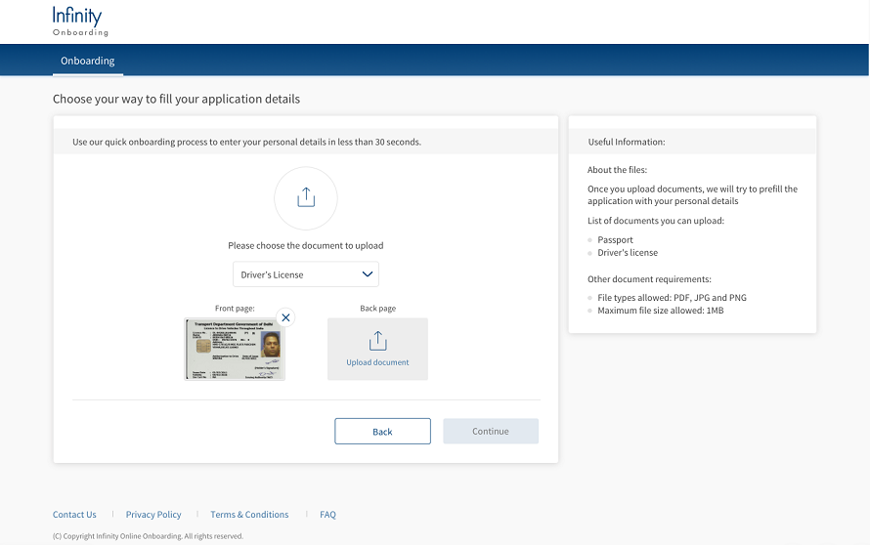Expand the document type chevron arrow
This screenshot has height=545, width=870.
pyautogui.click(x=368, y=274)
